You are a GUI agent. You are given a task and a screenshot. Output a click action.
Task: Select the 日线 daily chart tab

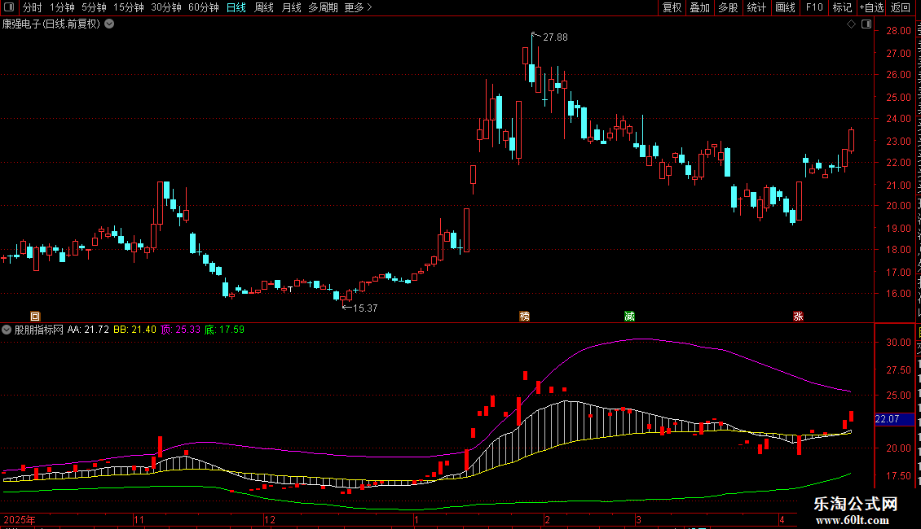pyautogui.click(x=236, y=7)
